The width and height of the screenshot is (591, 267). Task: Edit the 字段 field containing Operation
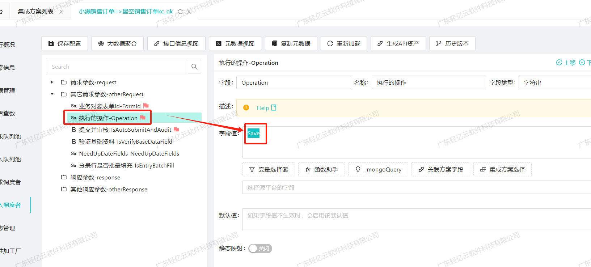(x=294, y=82)
